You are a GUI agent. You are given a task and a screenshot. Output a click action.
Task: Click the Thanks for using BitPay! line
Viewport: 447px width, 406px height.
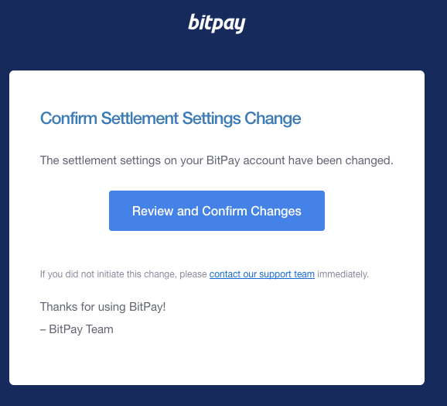pos(103,307)
